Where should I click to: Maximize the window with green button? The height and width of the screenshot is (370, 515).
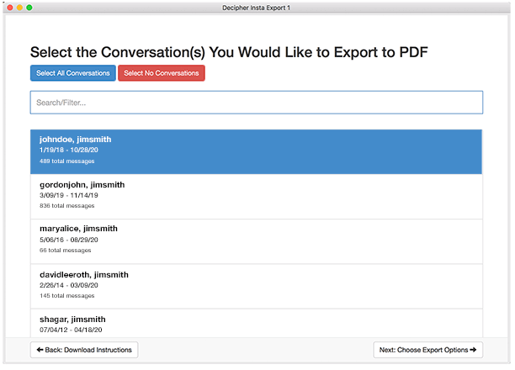(x=29, y=8)
